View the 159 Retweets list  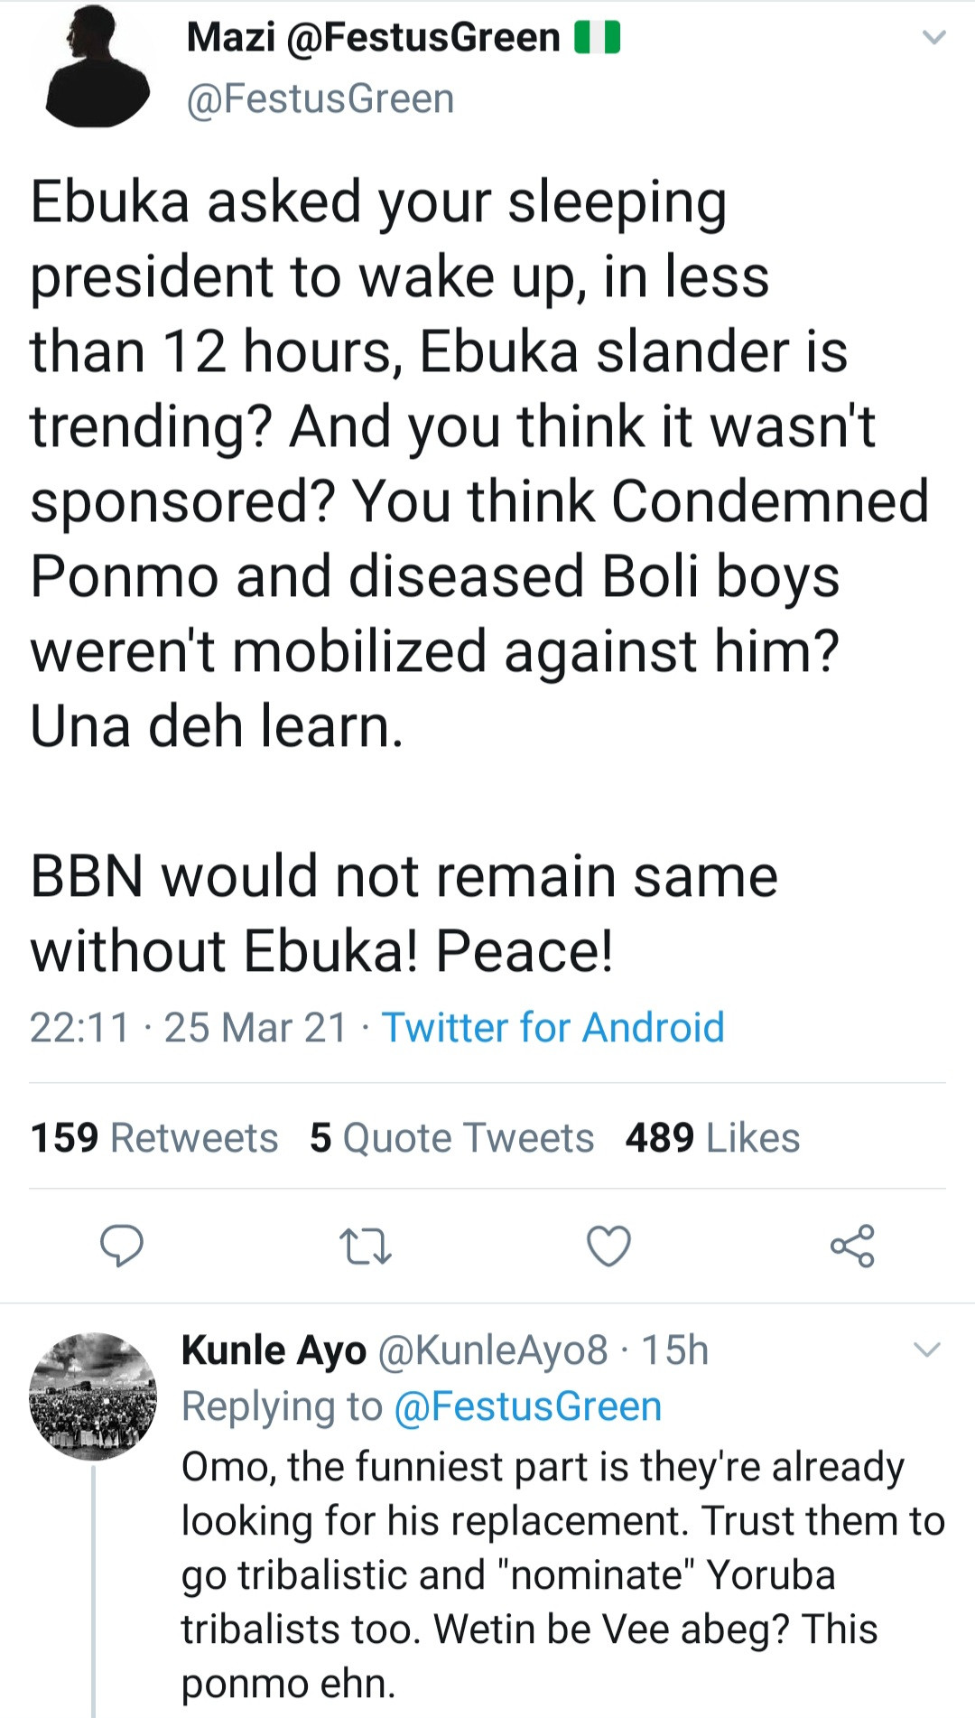[x=154, y=1138]
